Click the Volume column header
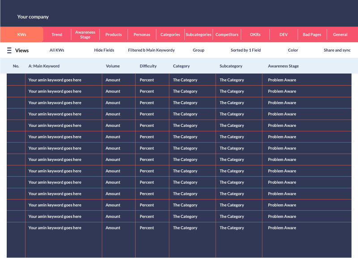Image resolution: width=358 pixels, height=269 pixels. (113, 66)
